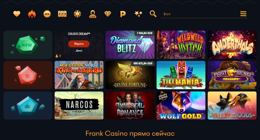Open the LIVE dealer category icon
The width and height of the screenshot is (260, 140).
click(93, 14)
